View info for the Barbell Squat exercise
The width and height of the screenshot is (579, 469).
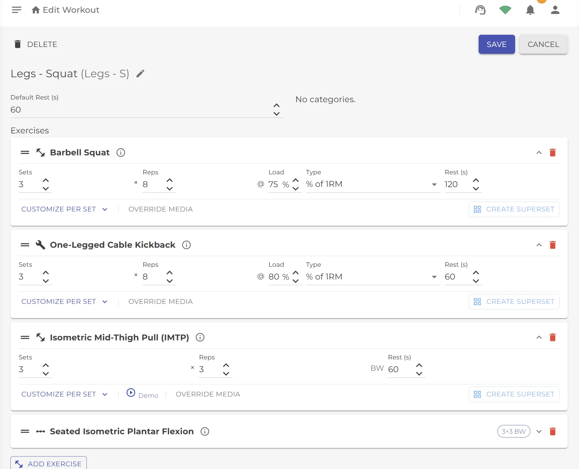pyautogui.click(x=120, y=152)
